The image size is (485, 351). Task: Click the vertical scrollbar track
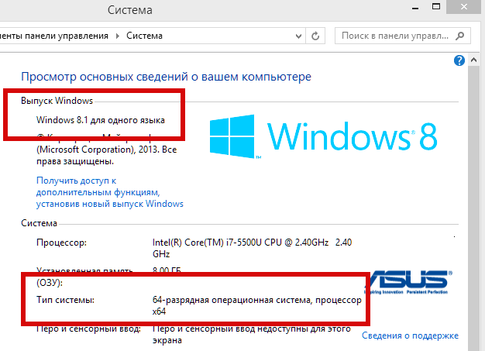click(473, 207)
